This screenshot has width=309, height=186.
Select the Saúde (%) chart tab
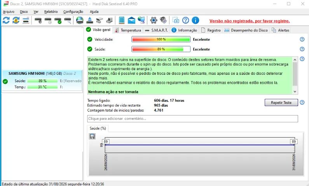point(98,128)
